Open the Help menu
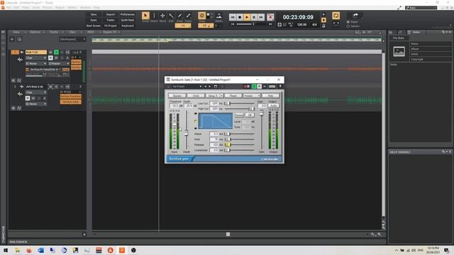Viewport: 454px width, 255px height. (x=96, y=8)
